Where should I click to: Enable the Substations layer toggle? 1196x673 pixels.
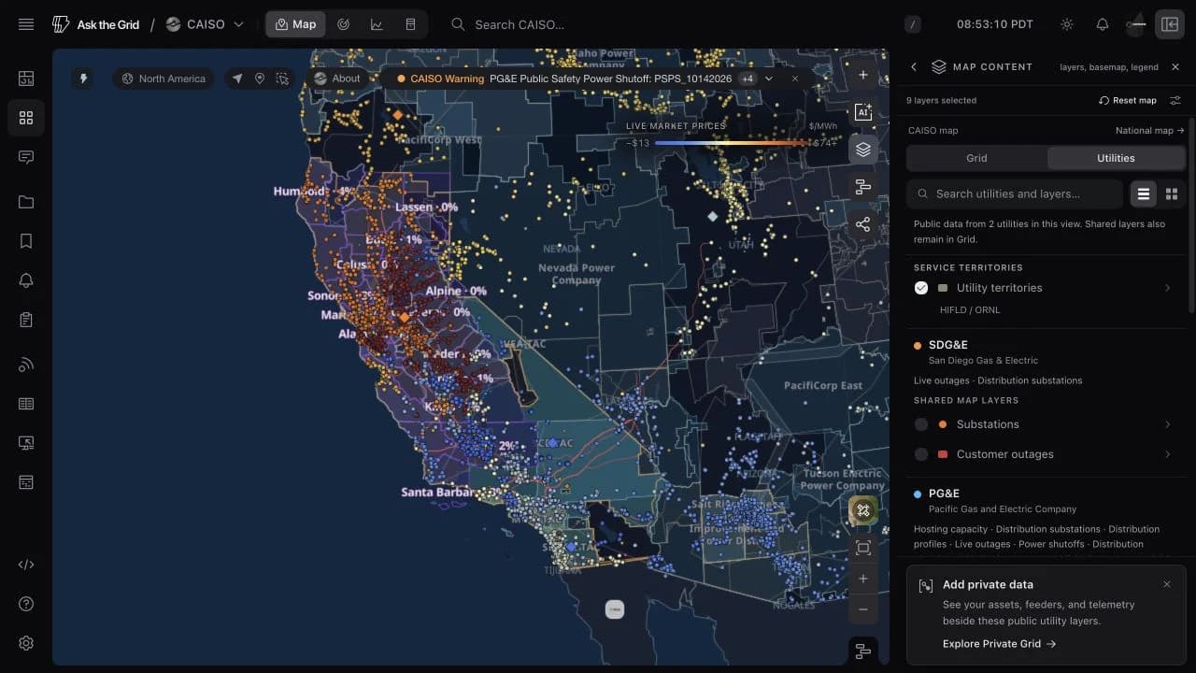(x=921, y=424)
